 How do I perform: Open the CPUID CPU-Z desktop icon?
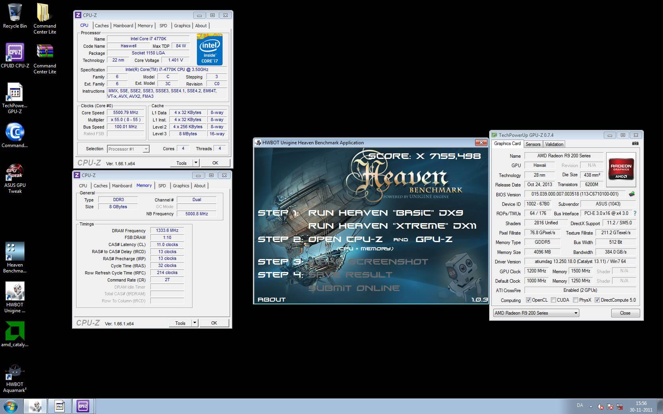(x=15, y=53)
